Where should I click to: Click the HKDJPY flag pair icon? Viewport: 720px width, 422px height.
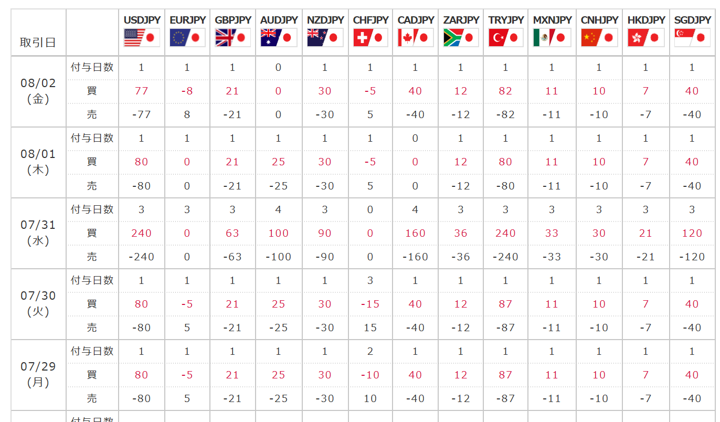pyautogui.click(x=646, y=38)
